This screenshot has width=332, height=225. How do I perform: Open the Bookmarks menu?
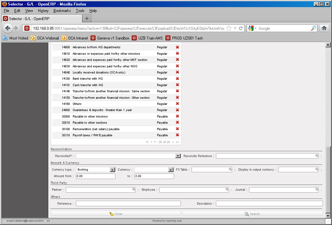click(x=62, y=11)
